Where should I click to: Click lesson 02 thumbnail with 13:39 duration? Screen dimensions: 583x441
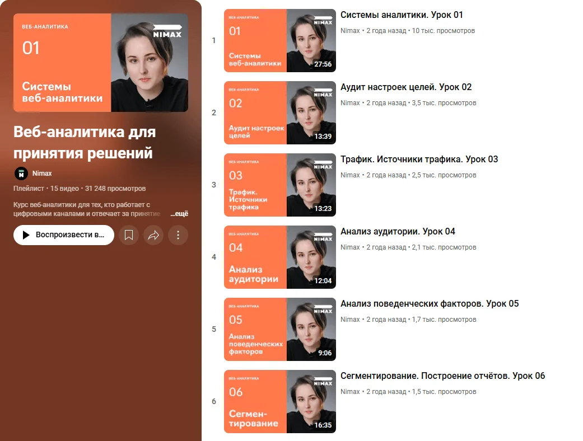[280, 112]
